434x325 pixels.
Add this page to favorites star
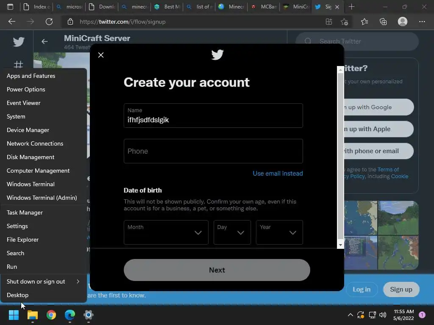click(x=344, y=22)
